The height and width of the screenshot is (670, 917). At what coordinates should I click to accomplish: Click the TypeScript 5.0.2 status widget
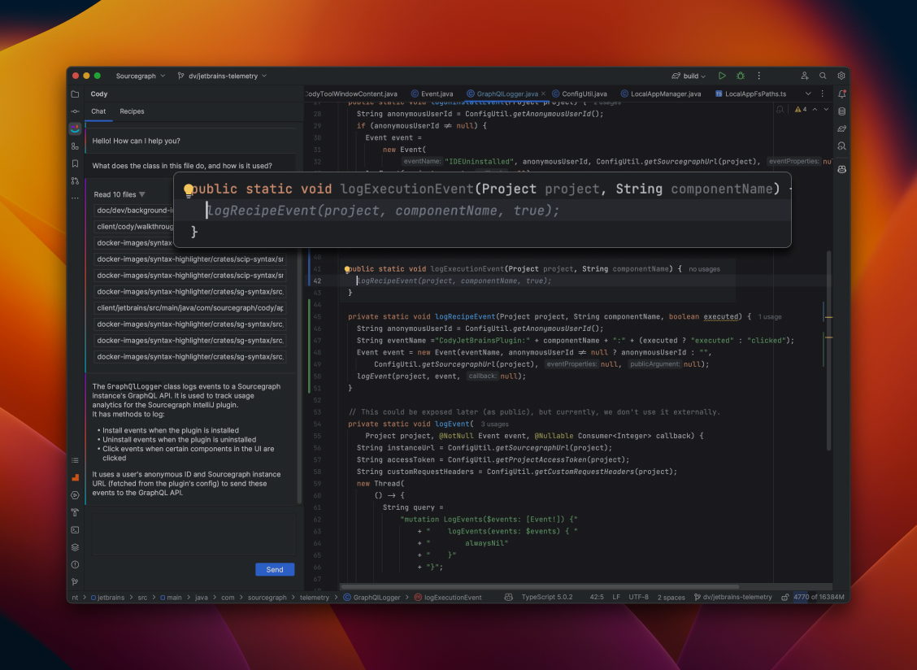pyautogui.click(x=547, y=598)
